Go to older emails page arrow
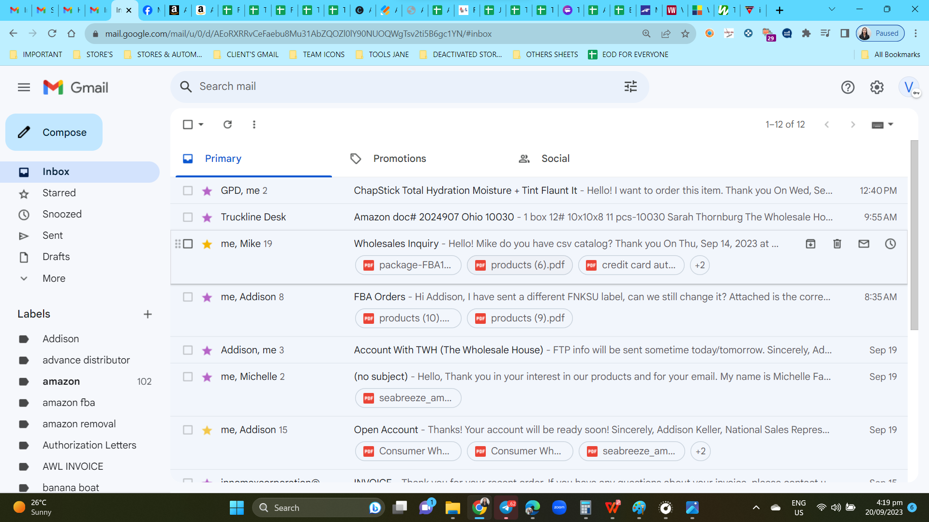 pos(853,124)
